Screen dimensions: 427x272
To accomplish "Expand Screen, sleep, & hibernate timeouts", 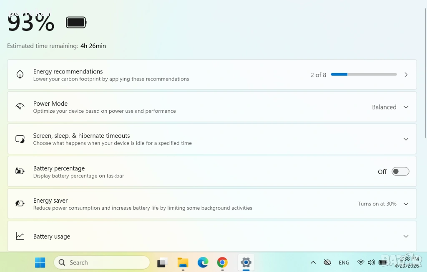I will pos(406,139).
